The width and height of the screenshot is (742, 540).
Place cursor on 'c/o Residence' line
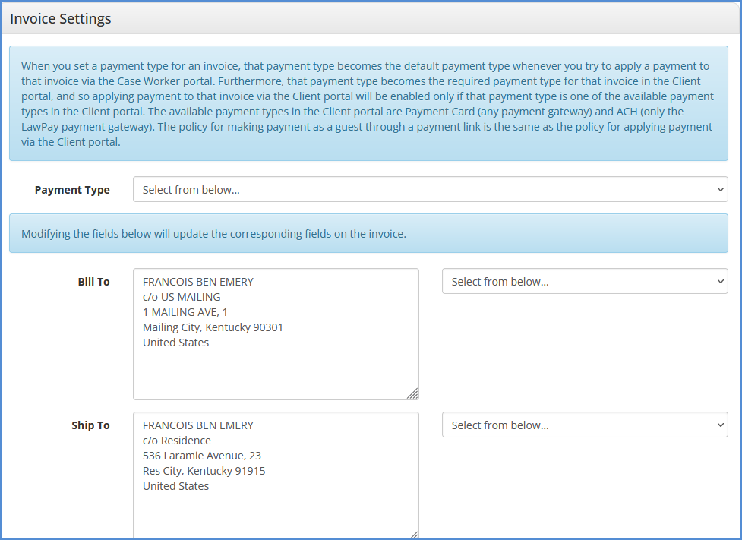177,441
